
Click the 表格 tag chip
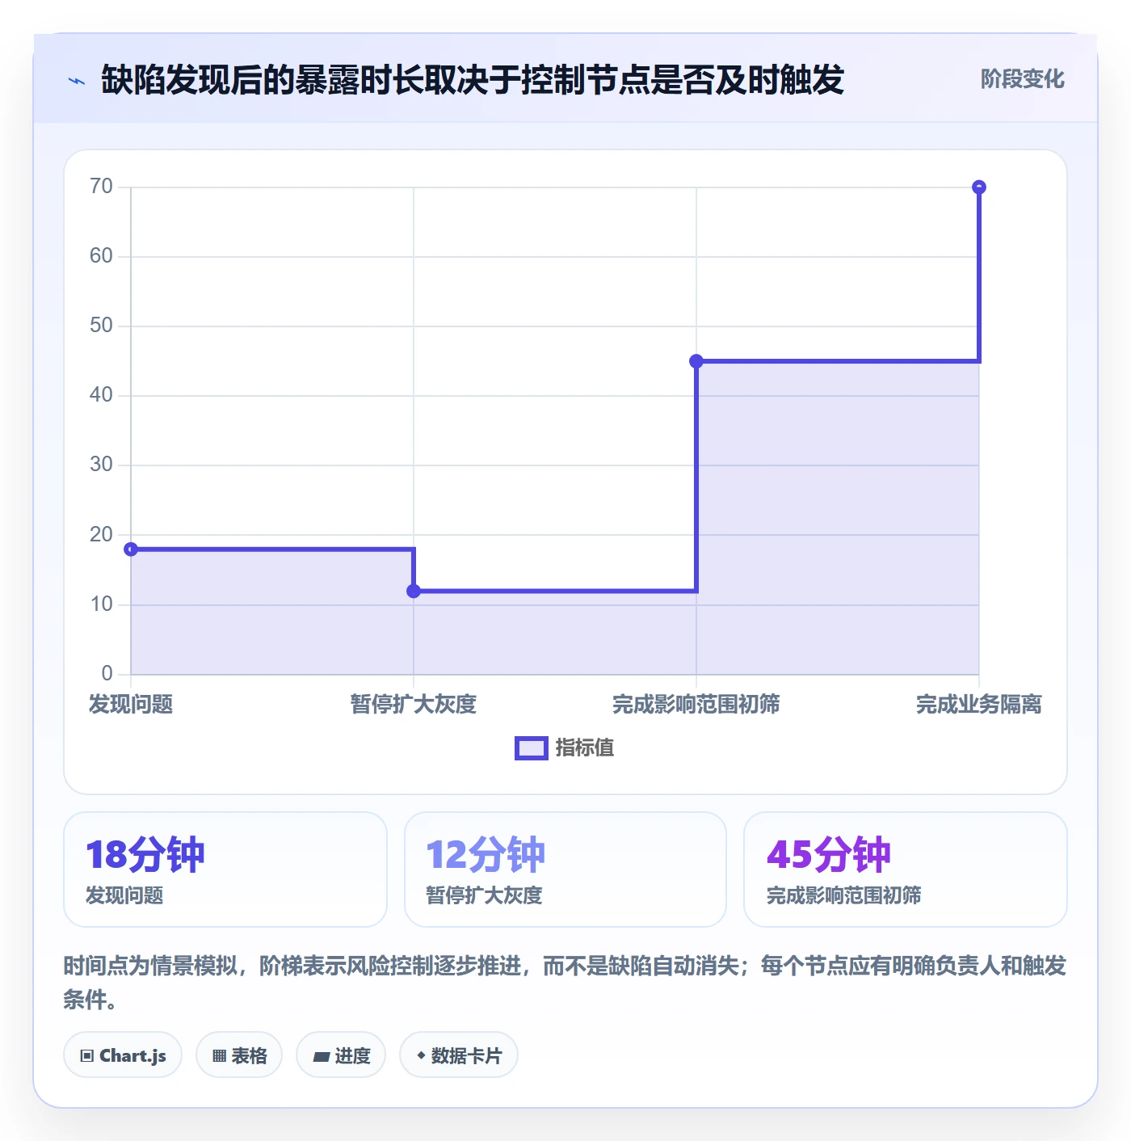239,1055
